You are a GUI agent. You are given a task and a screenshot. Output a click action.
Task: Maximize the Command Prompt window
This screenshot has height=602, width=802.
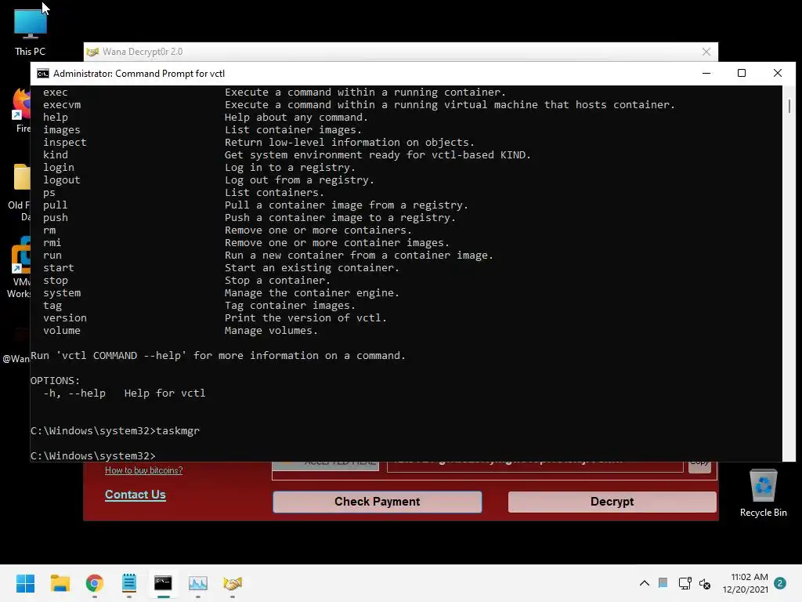pyautogui.click(x=742, y=73)
